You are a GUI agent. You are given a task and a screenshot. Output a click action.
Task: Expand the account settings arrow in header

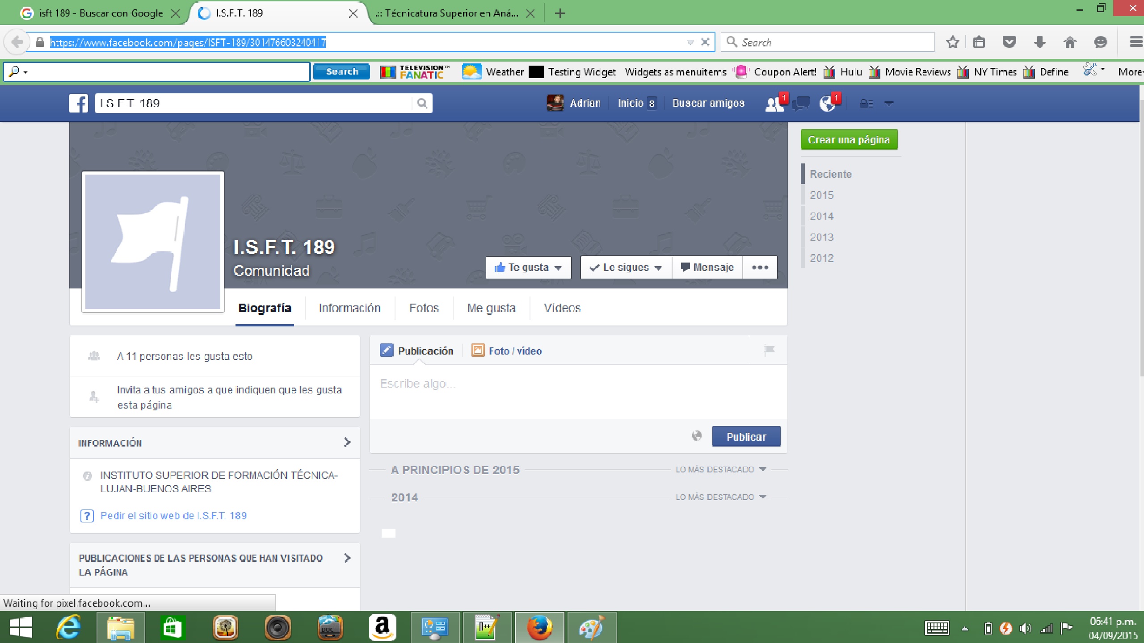pos(889,104)
